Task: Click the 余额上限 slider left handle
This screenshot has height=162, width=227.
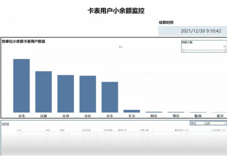Action: [183, 50]
